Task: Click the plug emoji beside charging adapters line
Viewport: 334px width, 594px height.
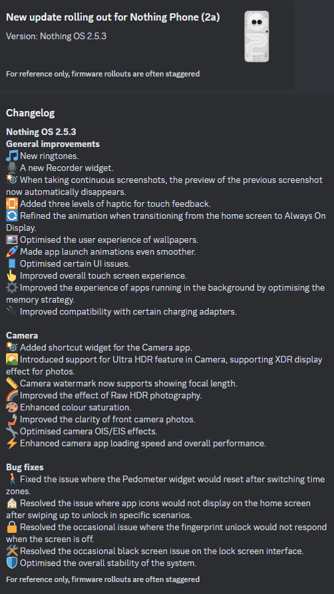Action: pos(12,312)
